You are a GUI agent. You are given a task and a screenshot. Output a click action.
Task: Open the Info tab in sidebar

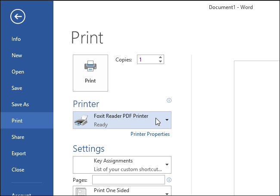tap(16, 39)
